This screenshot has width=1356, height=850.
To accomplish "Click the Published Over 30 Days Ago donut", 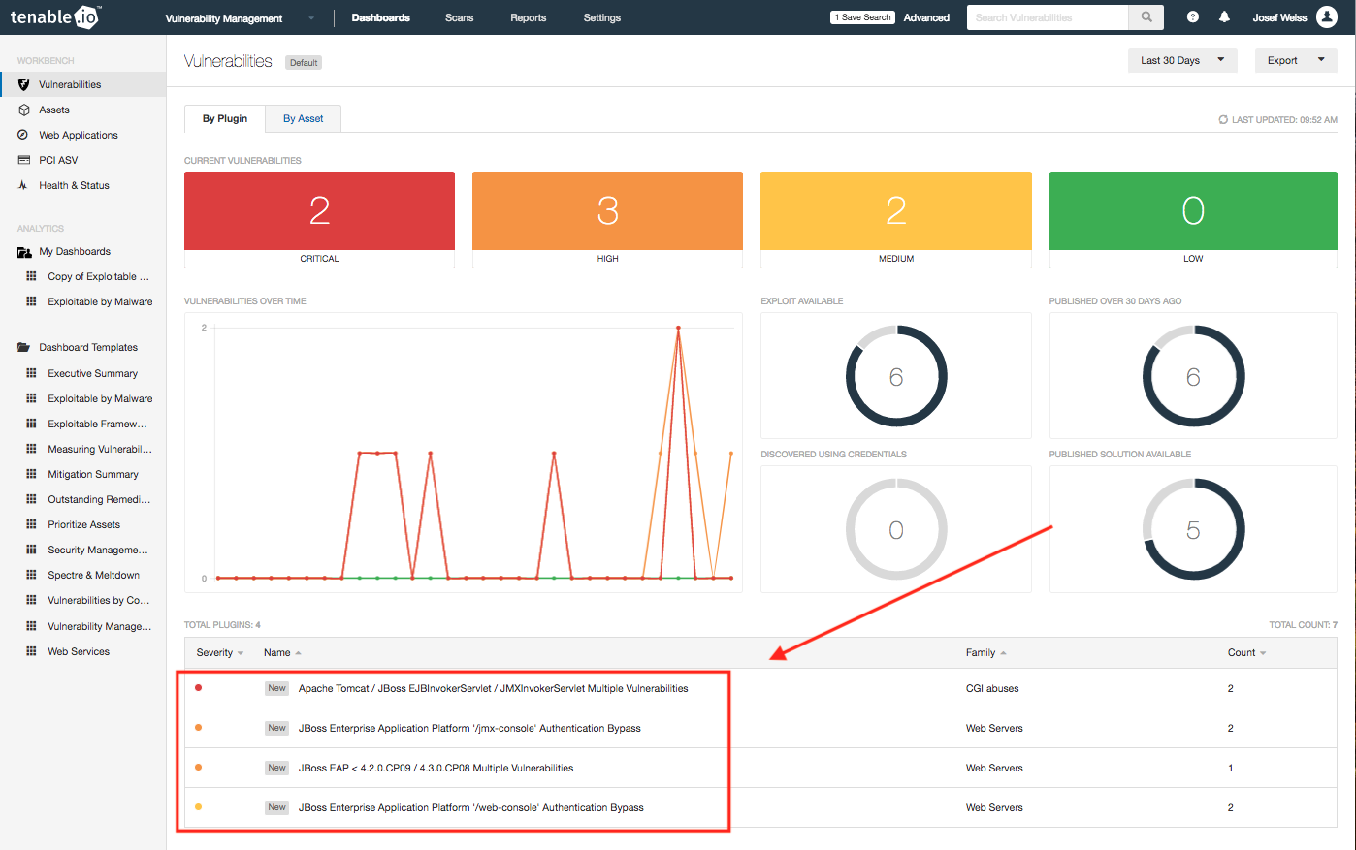I will coord(1193,376).
